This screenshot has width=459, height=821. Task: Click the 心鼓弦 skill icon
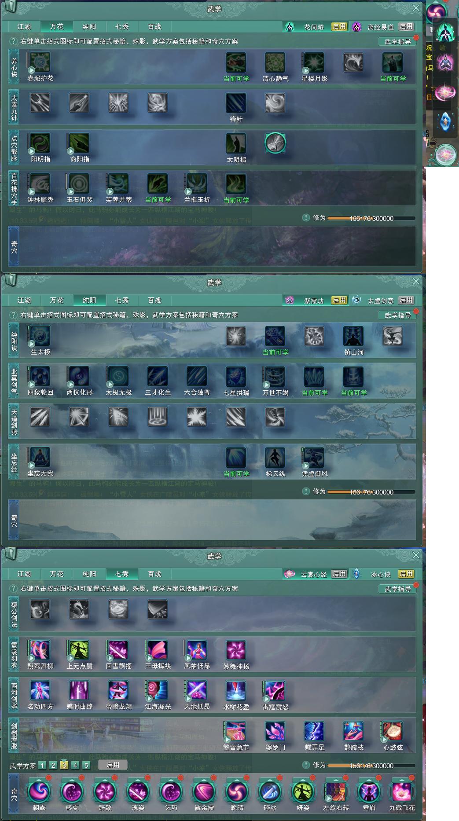392,732
